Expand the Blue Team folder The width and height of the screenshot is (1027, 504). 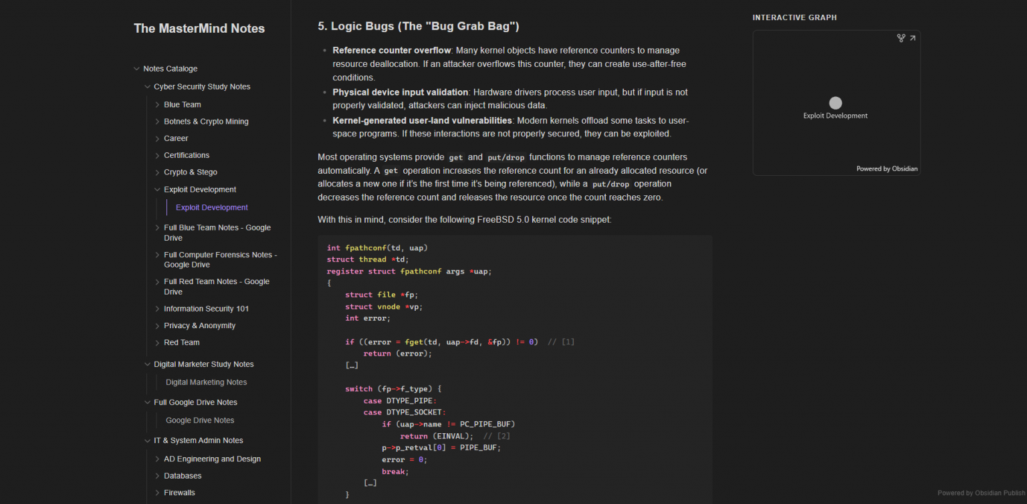click(x=158, y=105)
